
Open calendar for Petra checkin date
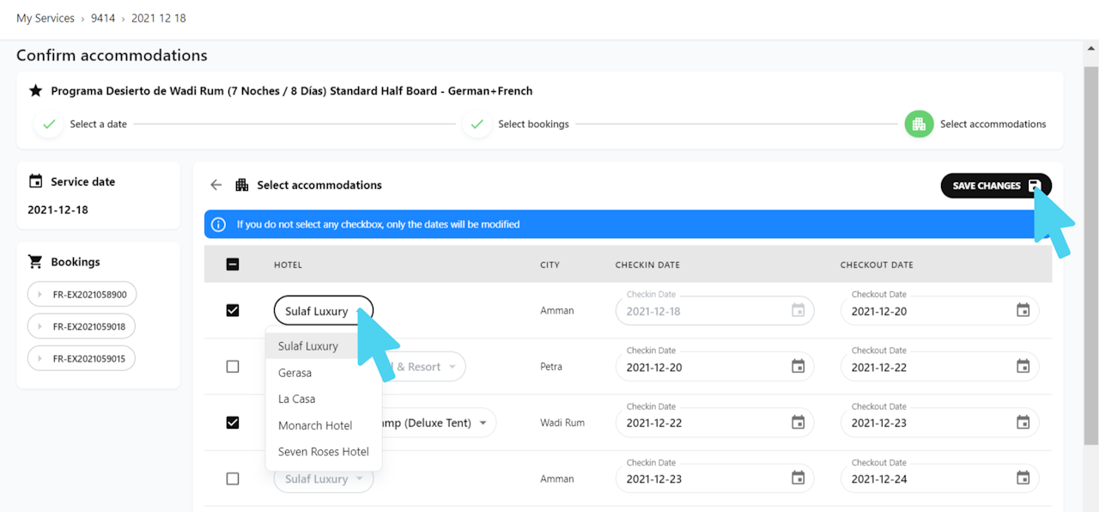pyautogui.click(x=798, y=367)
